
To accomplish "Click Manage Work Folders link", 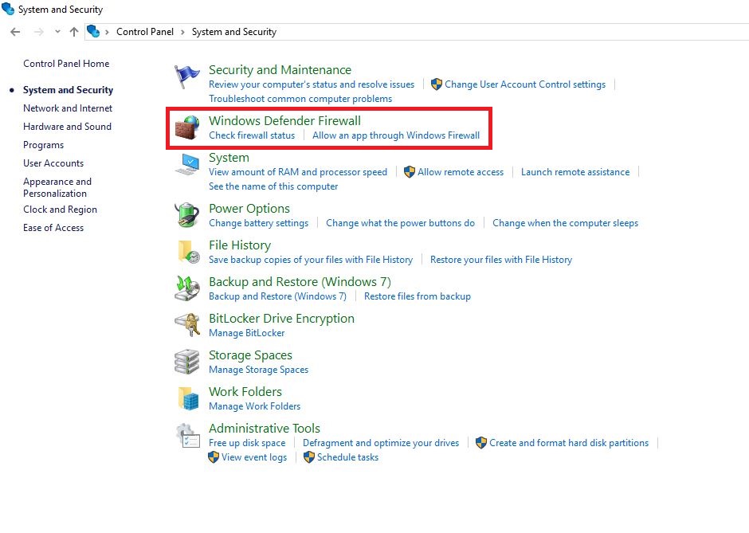I will click(x=255, y=406).
